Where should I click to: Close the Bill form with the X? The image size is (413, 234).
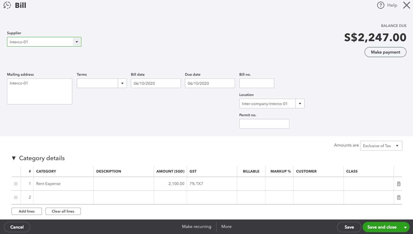(406, 5)
